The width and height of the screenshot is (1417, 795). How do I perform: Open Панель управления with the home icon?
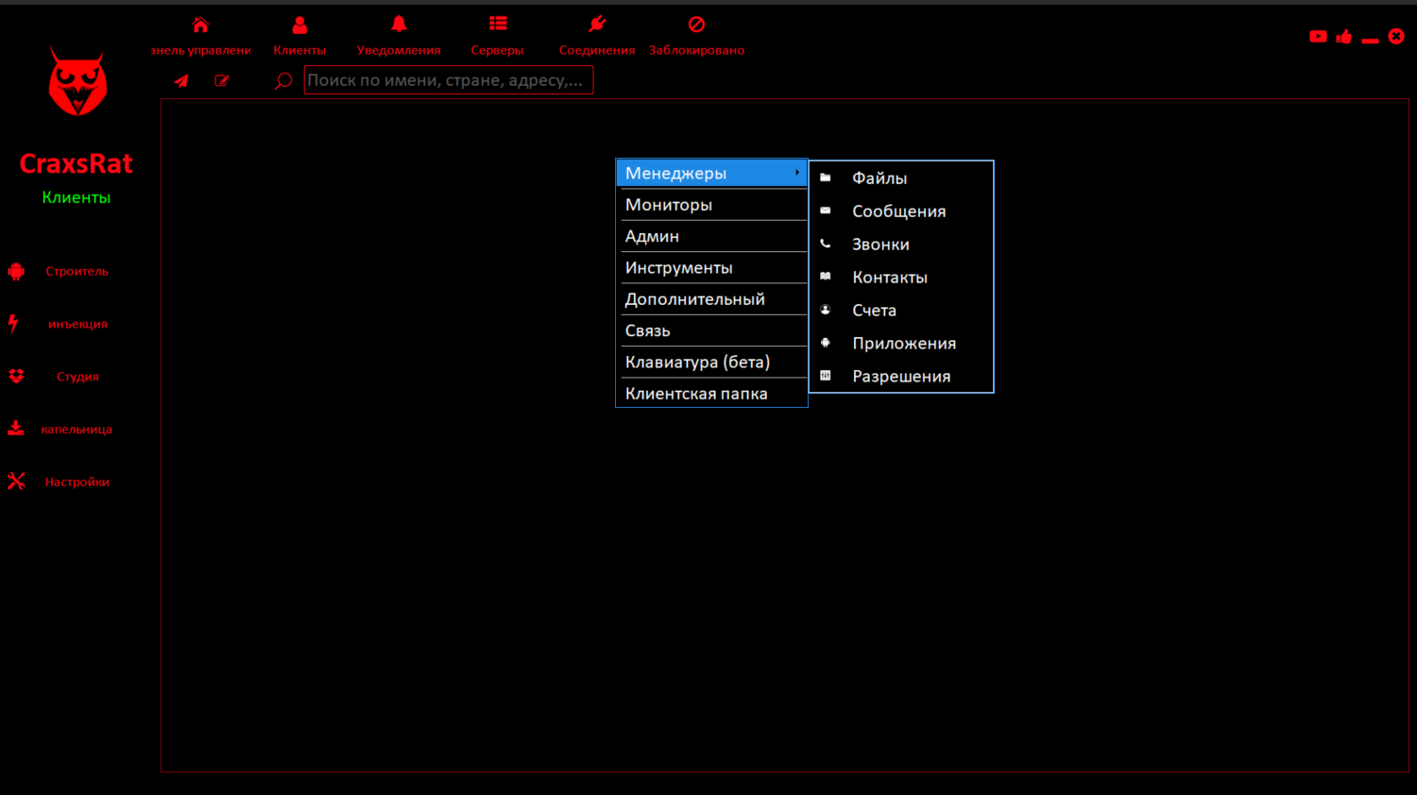[200, 23]
